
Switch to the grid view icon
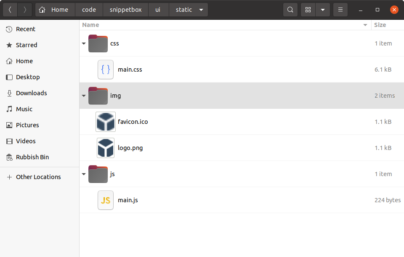pos(308,10)
